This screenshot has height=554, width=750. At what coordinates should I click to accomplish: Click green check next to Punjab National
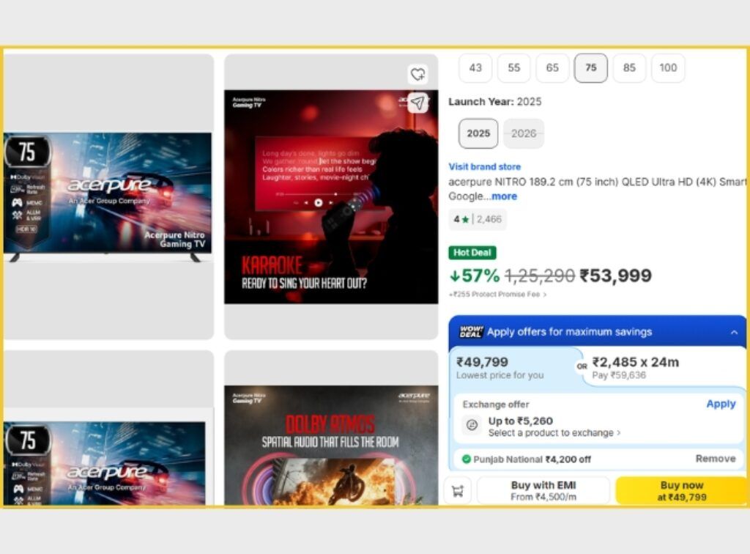[x=466, y=459]
